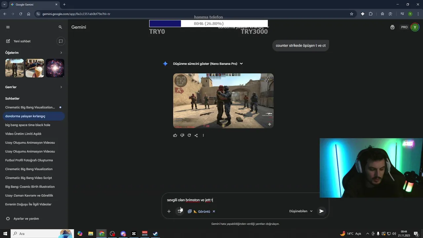Click the user message counter strikede öpüşen t ve ct

coord(301,46)
